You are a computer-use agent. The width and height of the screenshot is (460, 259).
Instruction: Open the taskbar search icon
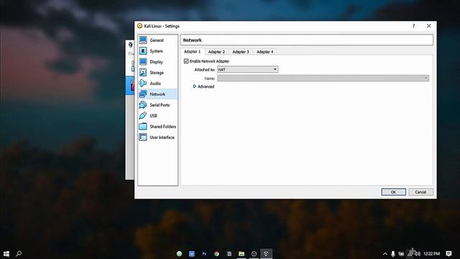pos(19,253)
